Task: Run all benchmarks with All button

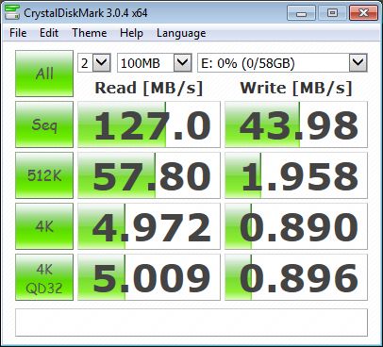Action: click(x=44, y=74)
